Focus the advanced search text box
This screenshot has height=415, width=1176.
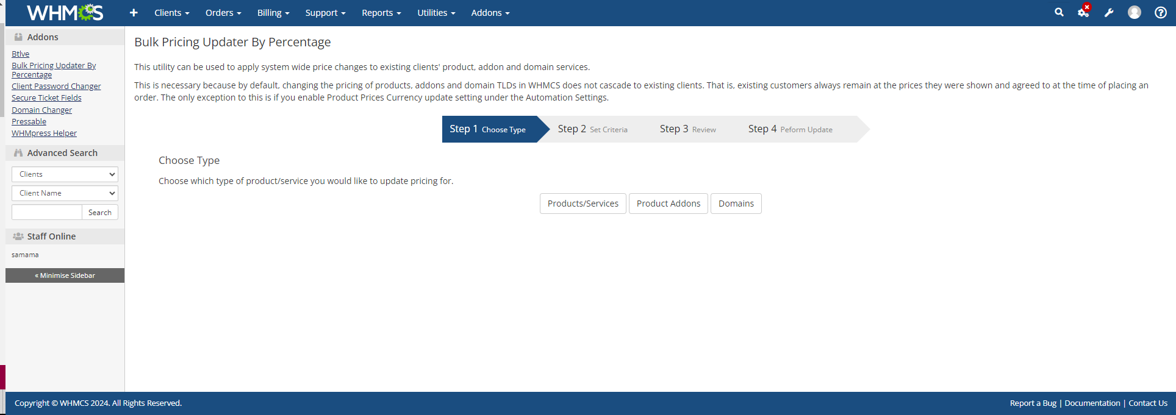click(47, 212)
